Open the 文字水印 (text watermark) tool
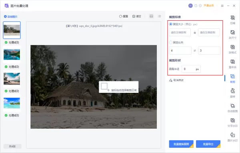 pos(232,123)
